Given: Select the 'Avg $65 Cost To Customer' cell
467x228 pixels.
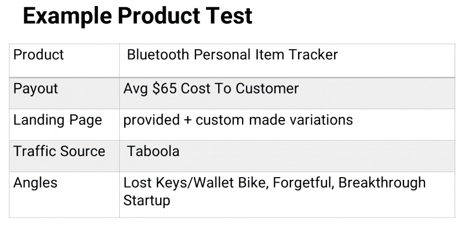Looking at the screenshot, I should click(x=287, y=93).
